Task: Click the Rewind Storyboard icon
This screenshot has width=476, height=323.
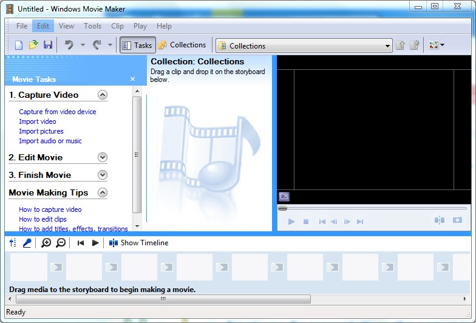Action: coord(80,243)
